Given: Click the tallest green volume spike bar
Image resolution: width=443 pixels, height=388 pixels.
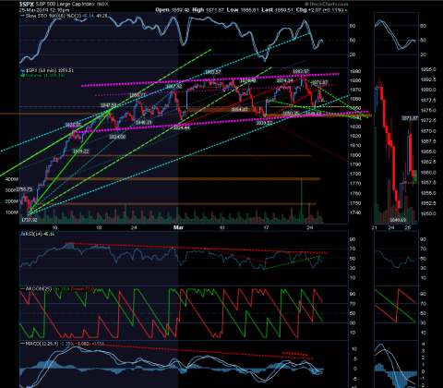Looking at the screenshot, I should click(x=302, y=201).
